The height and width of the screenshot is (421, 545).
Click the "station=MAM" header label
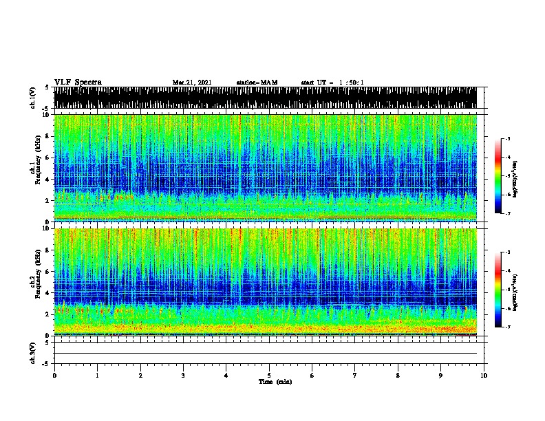[257, 83]
